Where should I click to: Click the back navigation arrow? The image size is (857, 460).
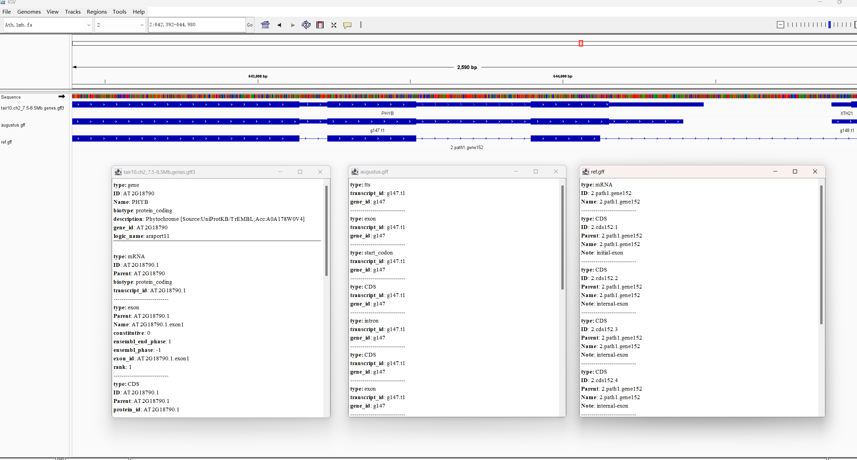pyautogui.click(x=279, y=25)
